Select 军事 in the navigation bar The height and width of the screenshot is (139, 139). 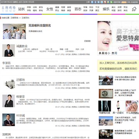(x=85, y=7)
